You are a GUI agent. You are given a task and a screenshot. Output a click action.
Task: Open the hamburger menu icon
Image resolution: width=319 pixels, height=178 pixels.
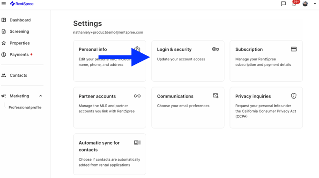point(4,4)
